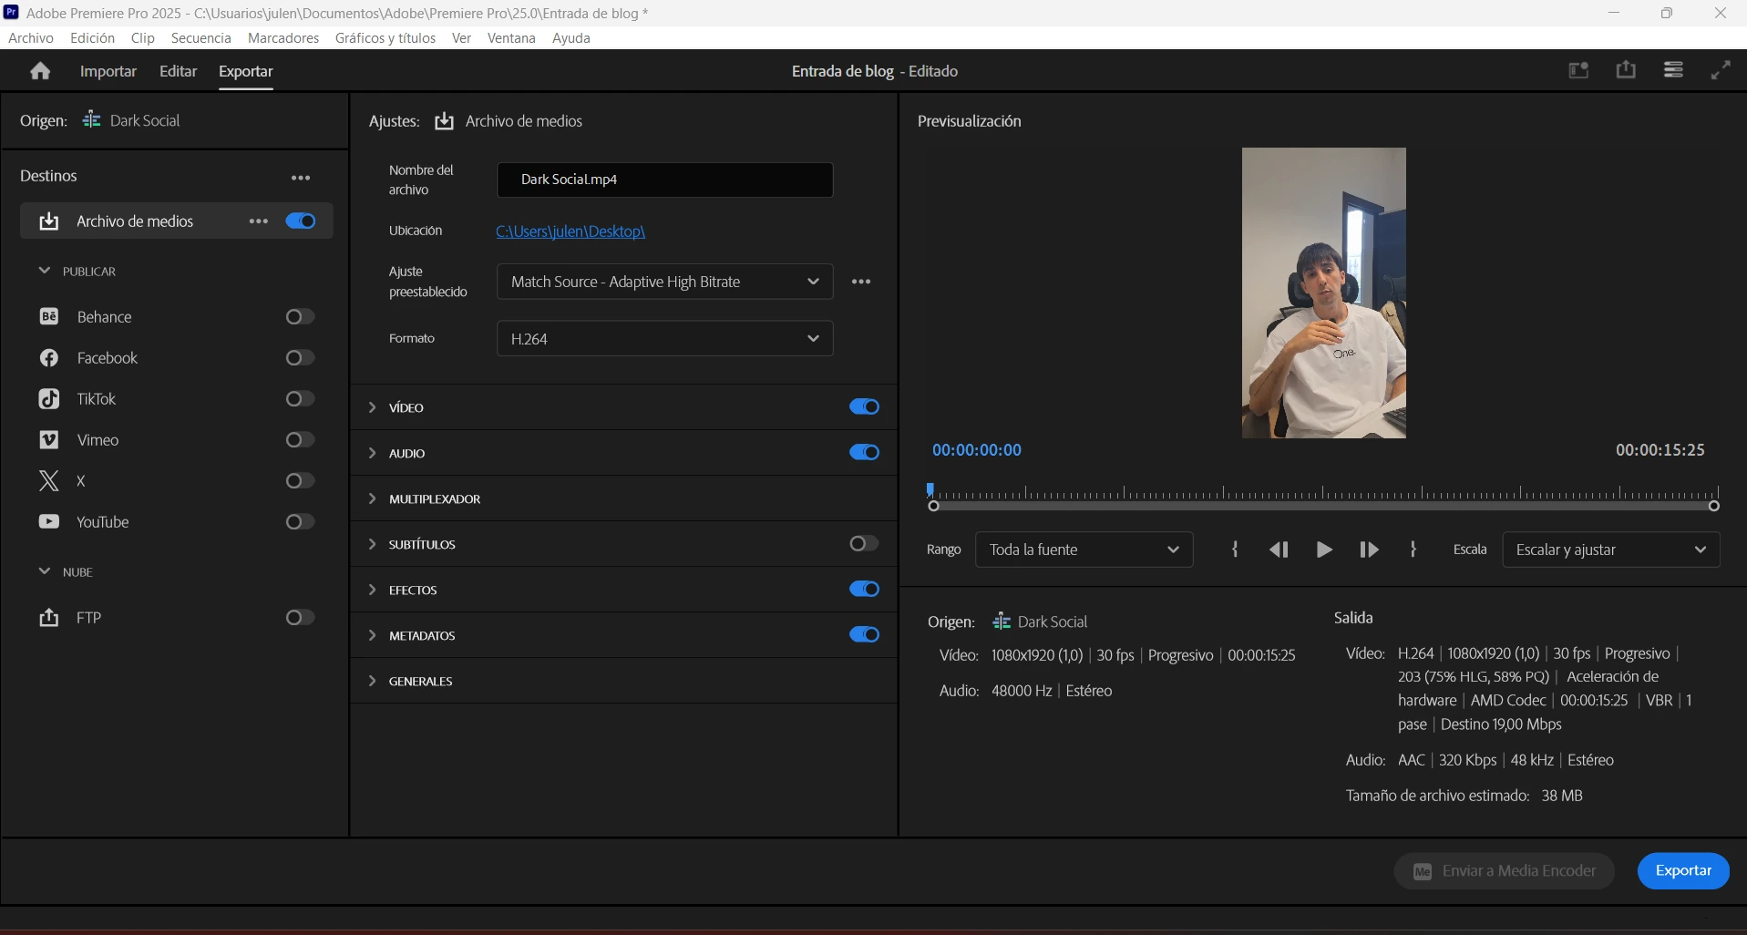The image size is (1747, 935).
Task: Open the Gráficos y títulos menu
Action: [x=385, y=38]
